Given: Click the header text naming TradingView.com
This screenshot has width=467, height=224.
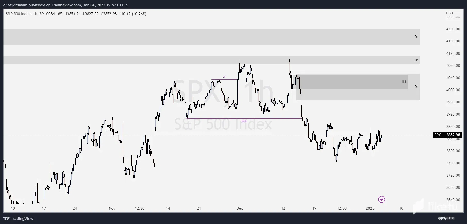Looking at the screenshot, I should pyautogui.click(x=66, y=5).
